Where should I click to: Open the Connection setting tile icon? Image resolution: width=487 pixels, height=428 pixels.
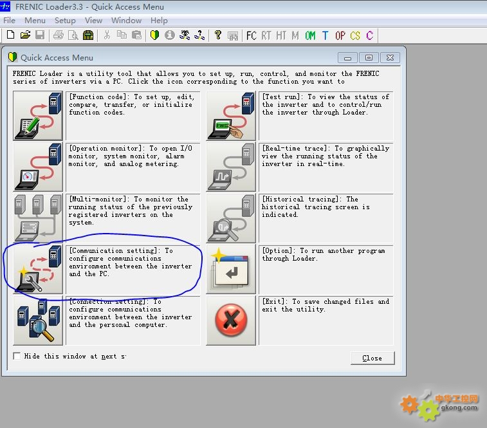coord(38,321)
